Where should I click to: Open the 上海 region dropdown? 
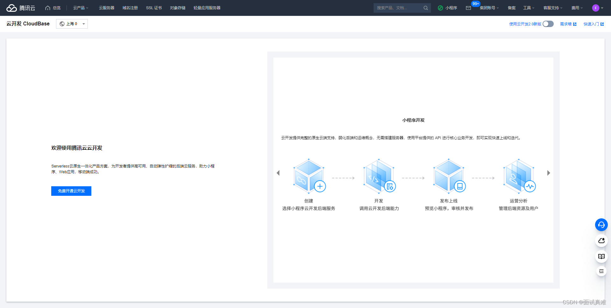pyautogui.click(x=72, y=24)
